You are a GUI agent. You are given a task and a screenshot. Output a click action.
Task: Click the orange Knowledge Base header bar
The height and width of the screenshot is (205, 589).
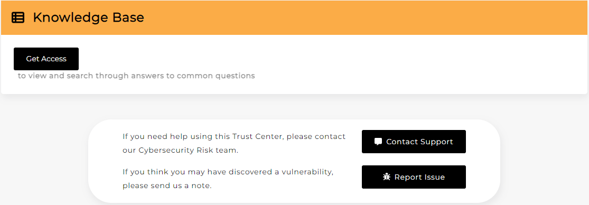pos(294,17)
